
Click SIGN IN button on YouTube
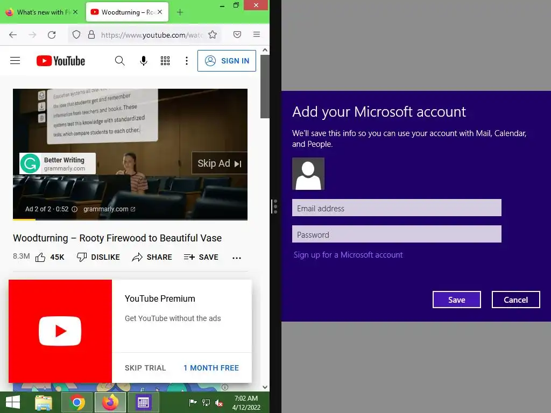[x=227, y=61]
